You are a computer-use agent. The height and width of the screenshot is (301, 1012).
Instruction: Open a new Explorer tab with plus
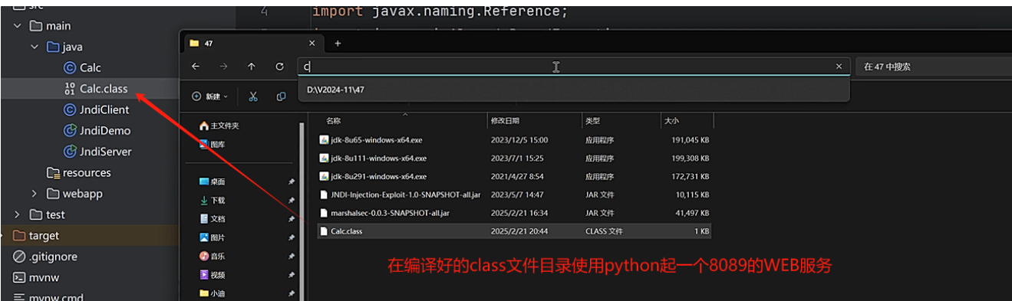338,44
